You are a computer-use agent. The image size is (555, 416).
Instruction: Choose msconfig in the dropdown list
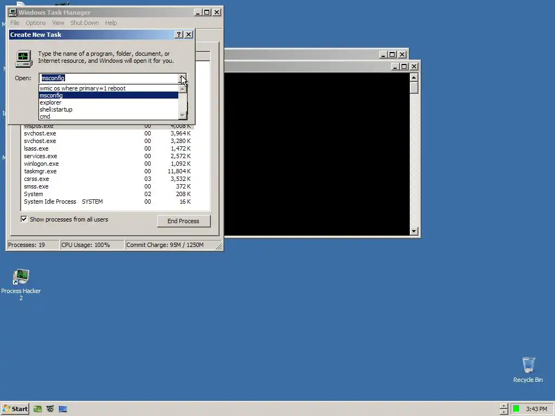108,95
